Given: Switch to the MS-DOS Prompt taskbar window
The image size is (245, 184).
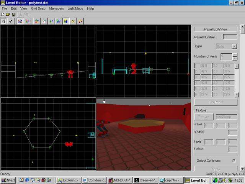Looking at the screenshot, I should 120,180.
